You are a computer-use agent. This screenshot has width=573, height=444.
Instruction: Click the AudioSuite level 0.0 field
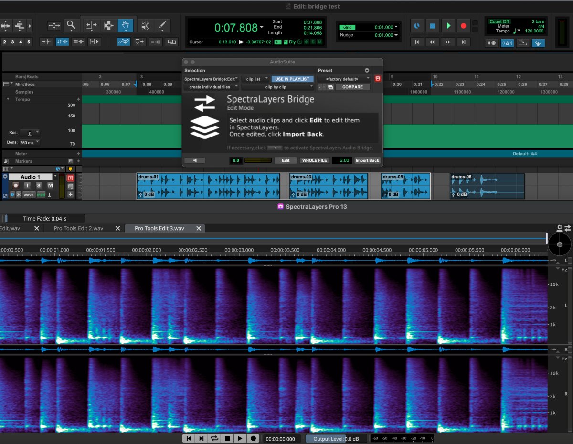236,160
